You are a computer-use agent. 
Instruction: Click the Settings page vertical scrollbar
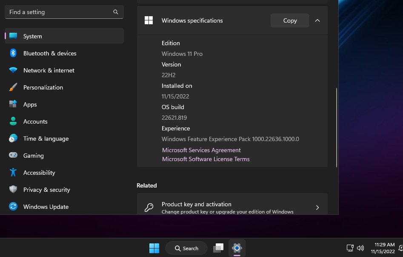337,127
